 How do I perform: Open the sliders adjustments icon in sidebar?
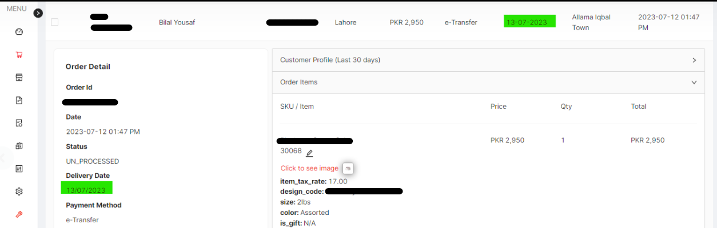pyautogui.click(x=19, y=169)
